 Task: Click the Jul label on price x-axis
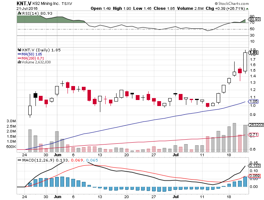click(176, 155)
